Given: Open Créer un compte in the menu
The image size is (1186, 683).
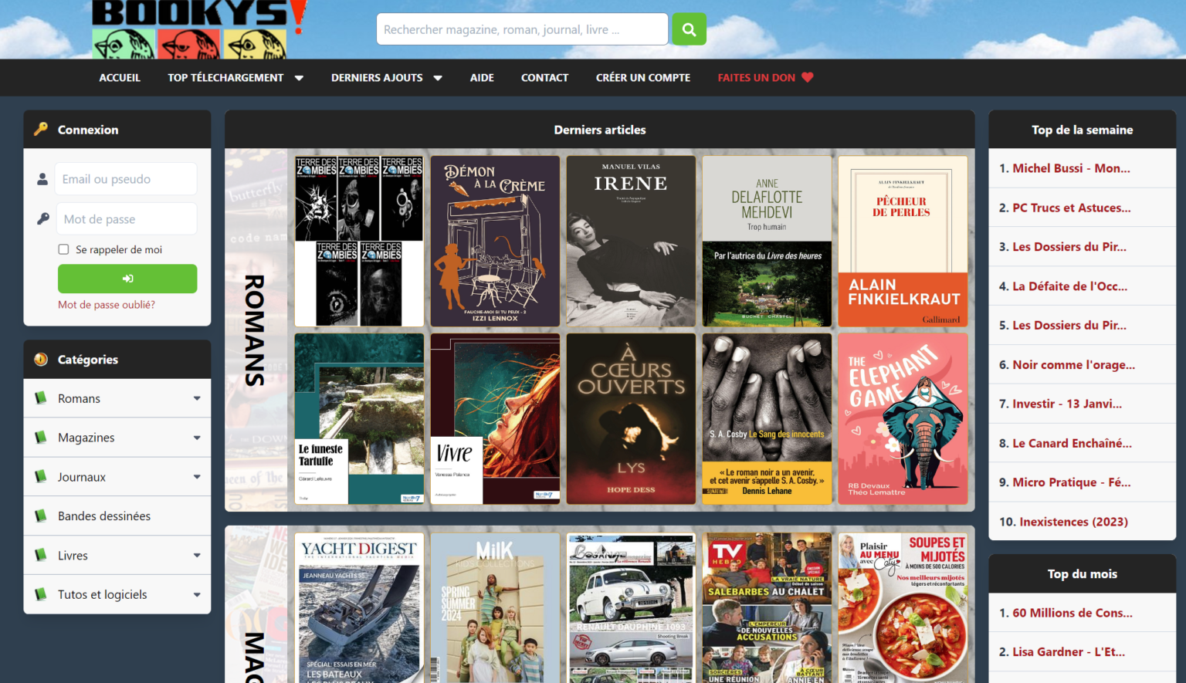Looking at the screenshot, I should click(x=643, y=77).
